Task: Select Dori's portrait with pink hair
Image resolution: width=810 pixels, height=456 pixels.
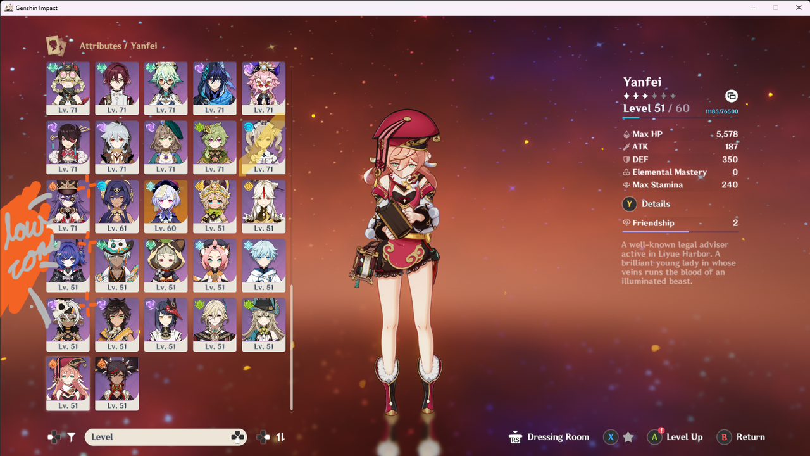Action: coord(263,88)
